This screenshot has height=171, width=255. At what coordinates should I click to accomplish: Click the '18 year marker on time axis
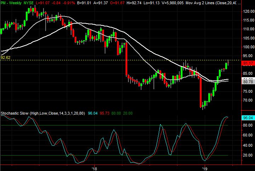coord(94,168)
